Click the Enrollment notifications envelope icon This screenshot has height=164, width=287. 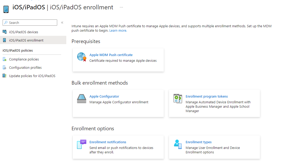coord(81,144)
